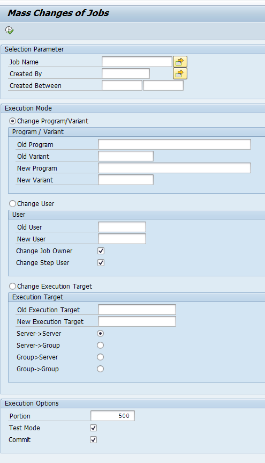The width and height of the screenshot is (265, 463).
Task: Select the Change User radio button
Action: click(x=13, y=204)
